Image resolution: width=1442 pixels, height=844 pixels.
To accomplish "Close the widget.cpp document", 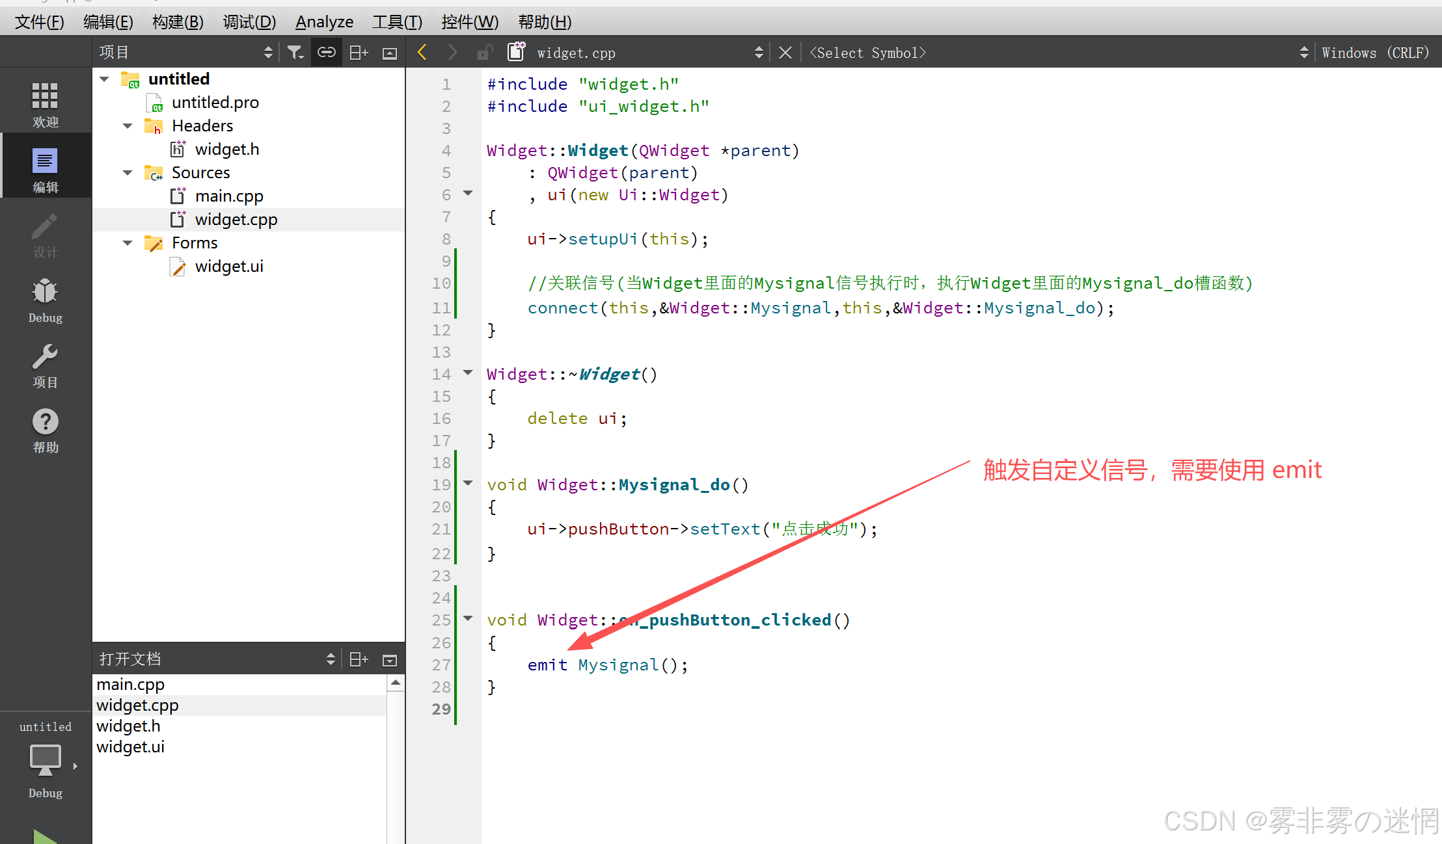I will coord(785,53).
